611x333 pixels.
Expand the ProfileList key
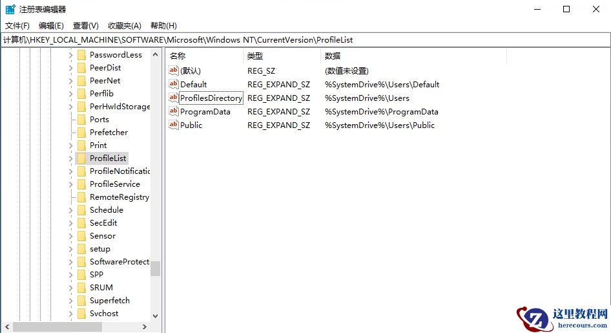pos(70,158)
